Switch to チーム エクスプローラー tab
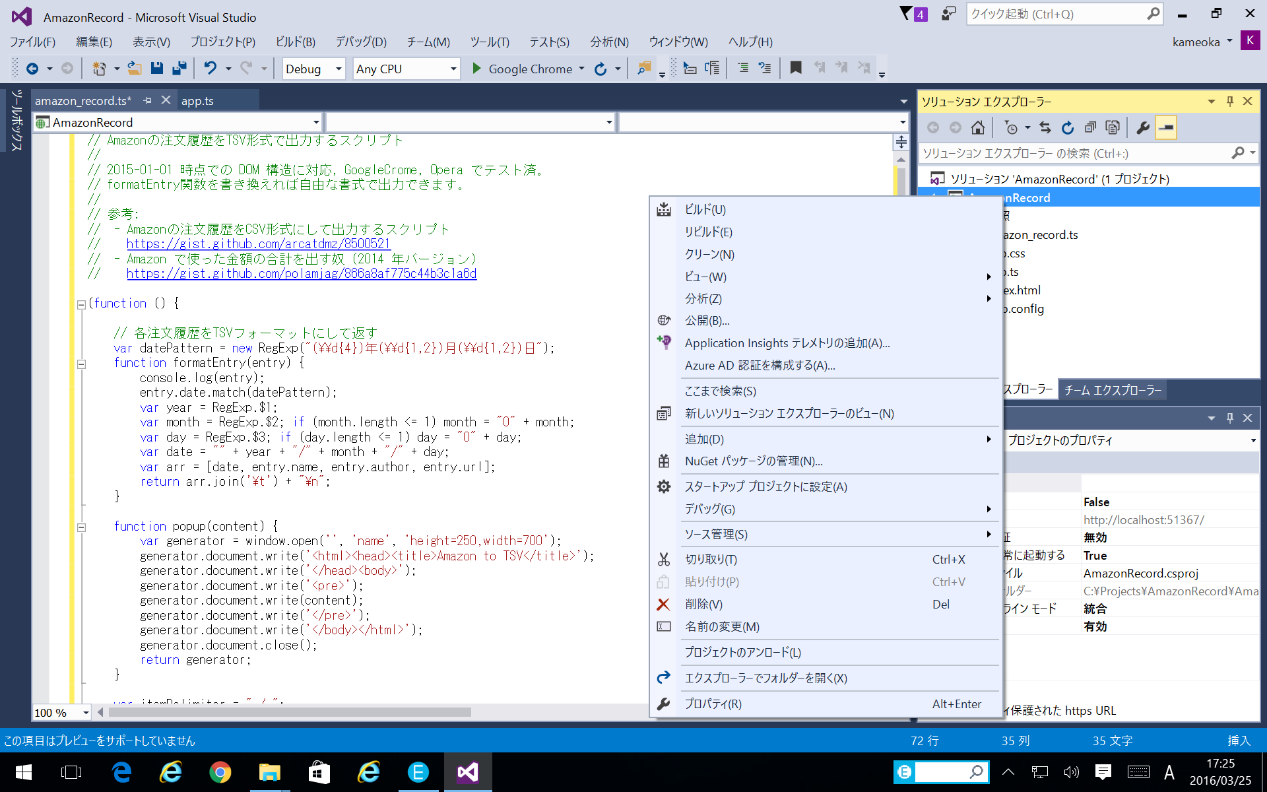Viewport: 1267px width, 792px height. point(1112,390)
